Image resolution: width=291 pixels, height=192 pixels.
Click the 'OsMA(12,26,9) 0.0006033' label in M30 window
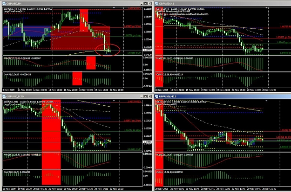click(x=17, y=172)
